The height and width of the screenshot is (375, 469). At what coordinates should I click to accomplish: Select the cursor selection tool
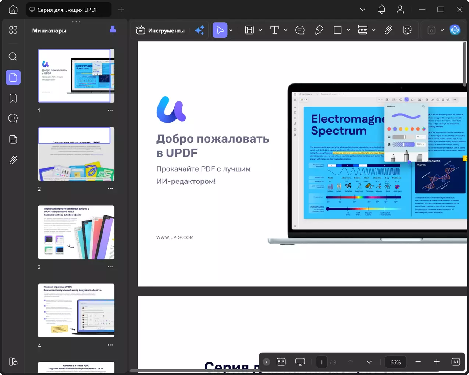pyautogui.click(x=220, y=30)
